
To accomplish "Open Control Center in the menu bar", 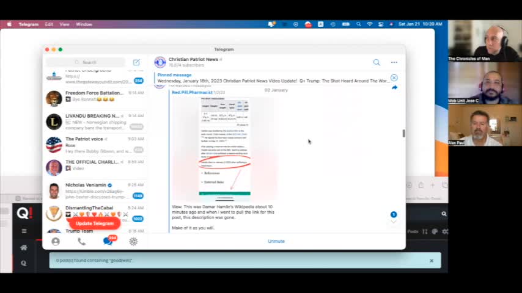I will pos(381,24).
